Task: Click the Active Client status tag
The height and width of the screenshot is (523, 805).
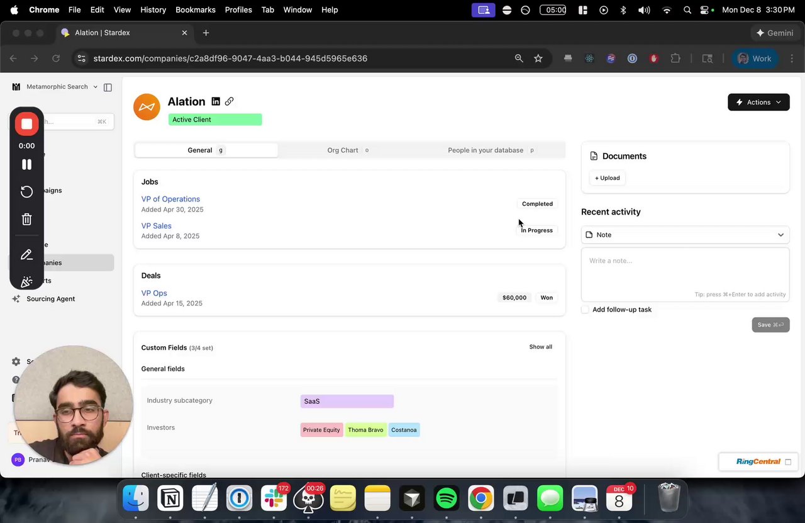Action: [215, 120]
